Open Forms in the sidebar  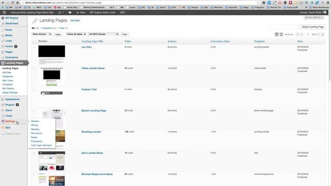point(9,47)
